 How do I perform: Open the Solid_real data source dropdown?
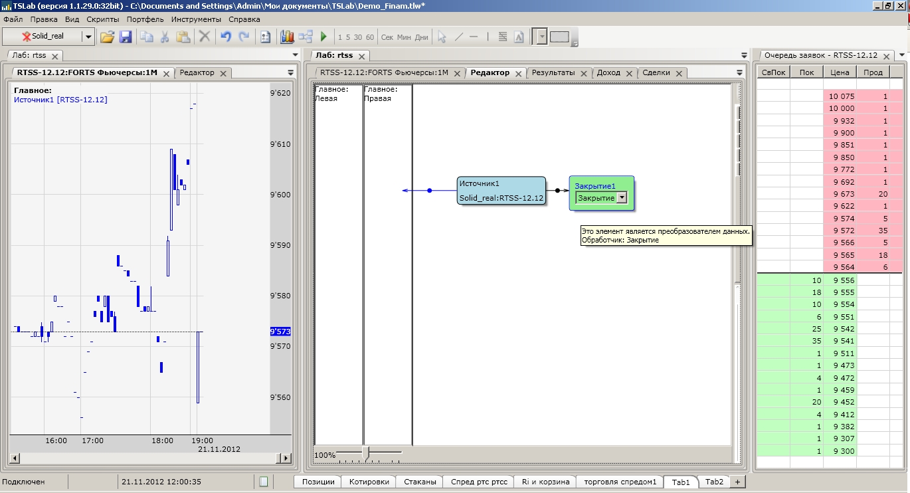(x=88, y=37)
